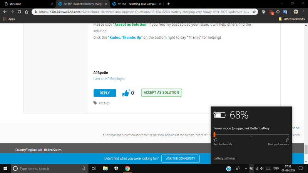The height and width of the screenshot is (173, 308).
Task: Open Battery settings link in the flyout
Action: tap(224, 158)
